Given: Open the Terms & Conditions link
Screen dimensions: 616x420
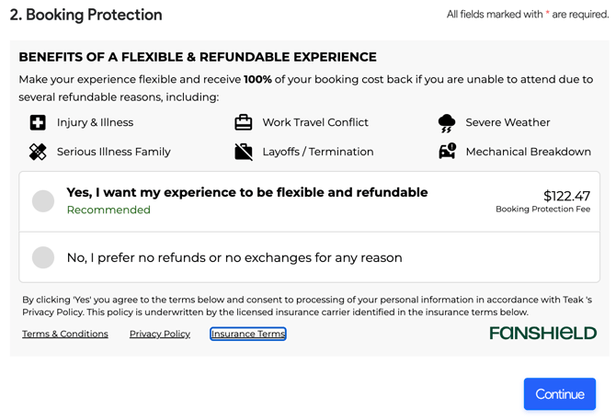Looking at the screenshot, I should (65, 335).
